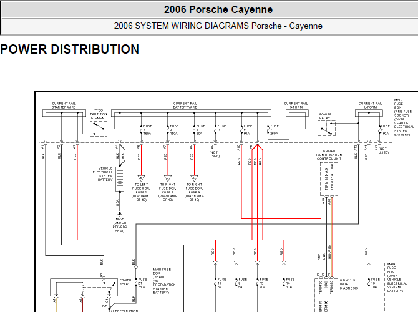Image resolution: width=418 pixels, height=312 pixels.
Task: Click the Fuse 7 symbol on battery rail
Action: pyautogui.click(x=268, y=130)
